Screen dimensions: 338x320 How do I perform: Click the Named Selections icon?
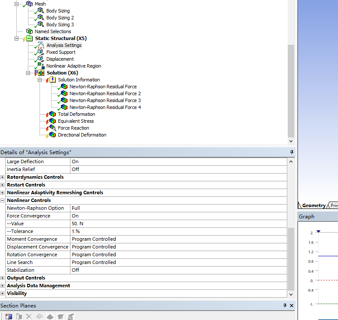pyautogui.click(x=29, y=31)
